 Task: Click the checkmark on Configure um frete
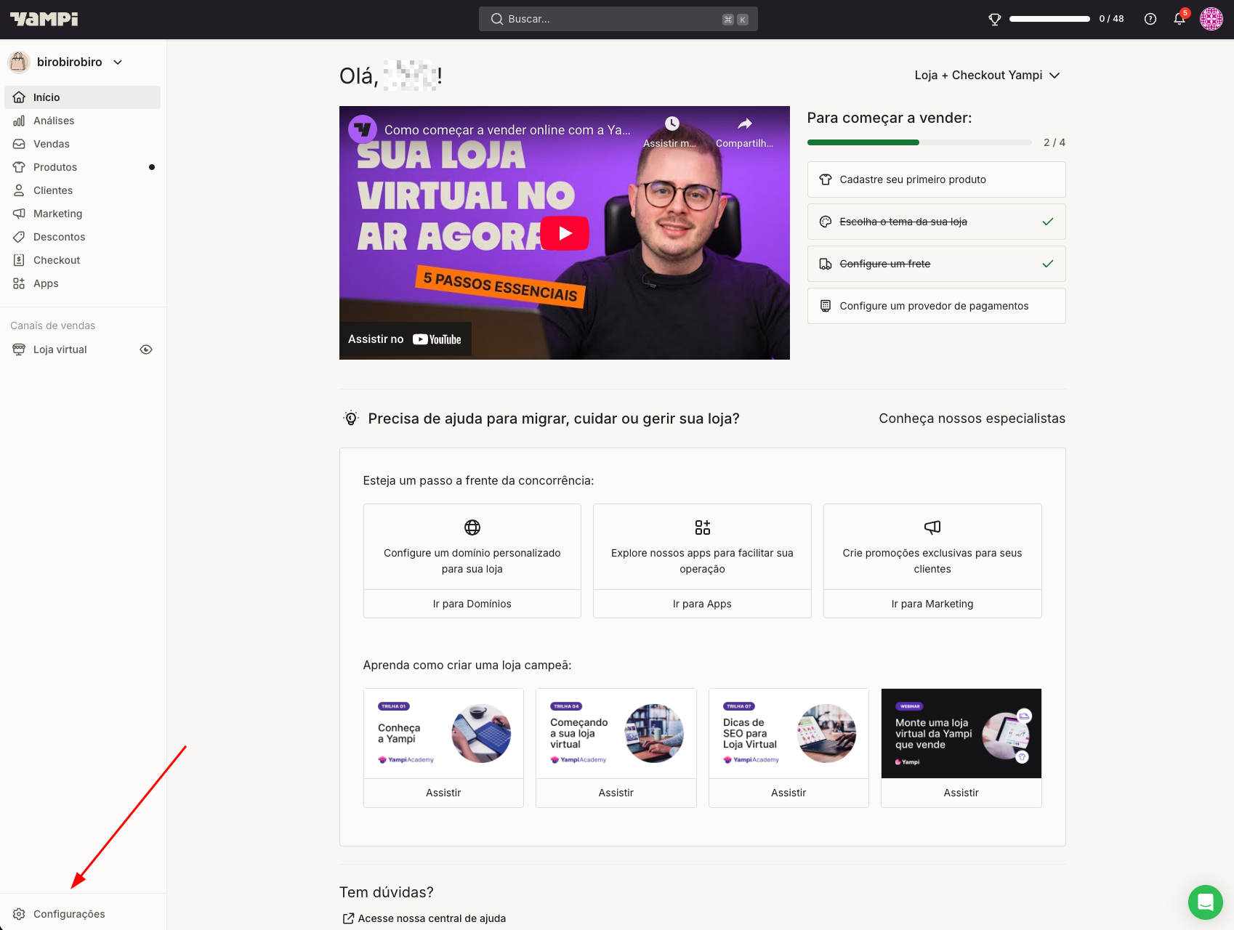coord(1048,264)
